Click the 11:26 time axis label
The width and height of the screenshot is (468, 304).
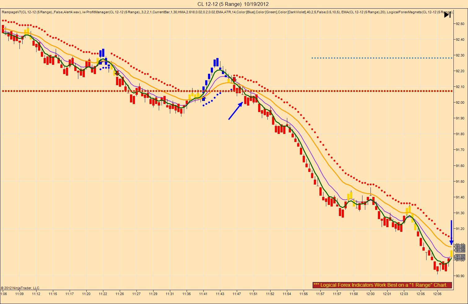119,294
